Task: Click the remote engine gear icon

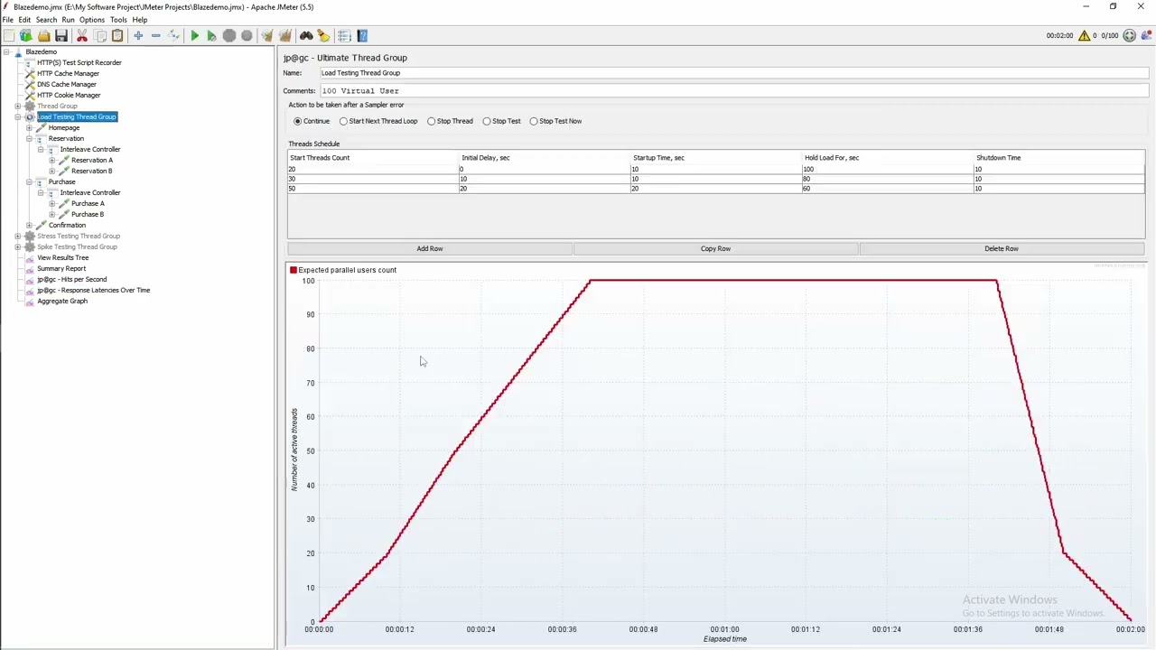Action: 1130,36
